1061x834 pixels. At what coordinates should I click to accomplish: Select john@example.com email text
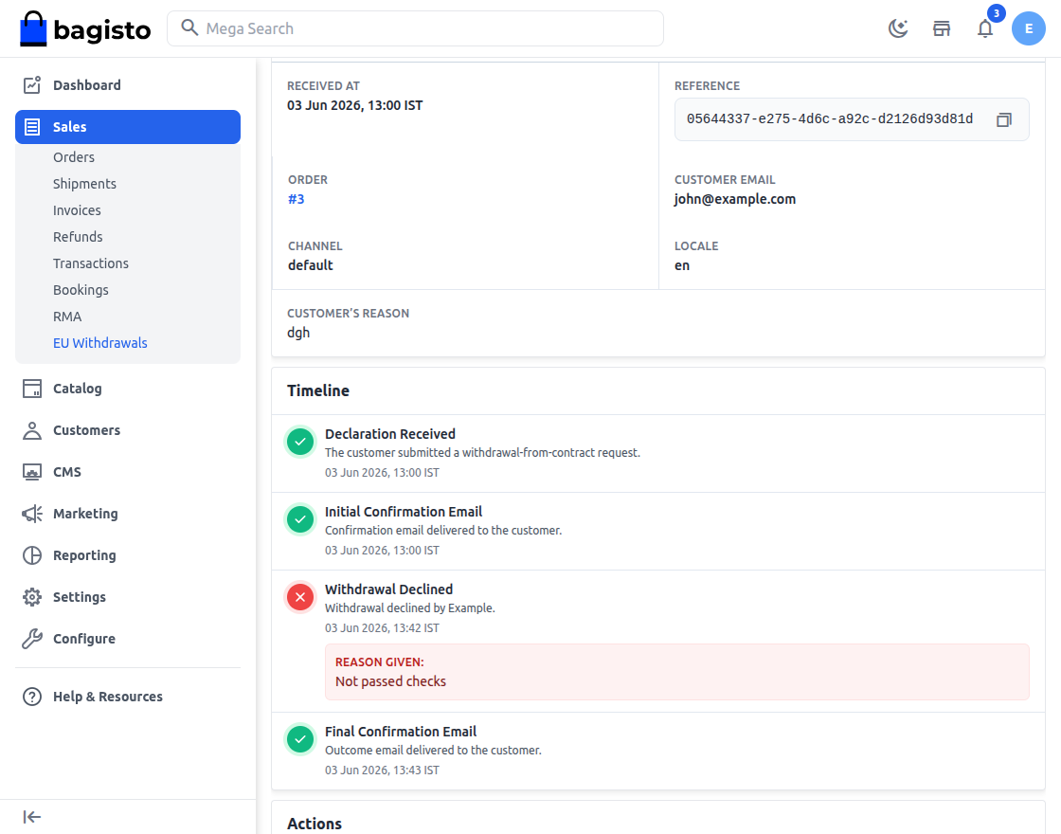coord(735,199)
